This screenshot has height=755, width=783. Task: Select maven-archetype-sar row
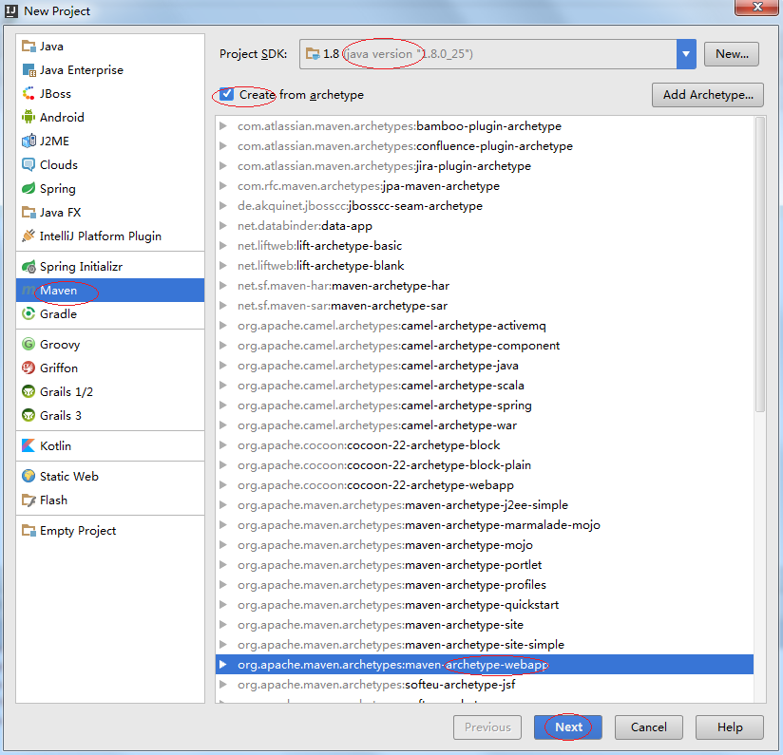tap(485, 306)
